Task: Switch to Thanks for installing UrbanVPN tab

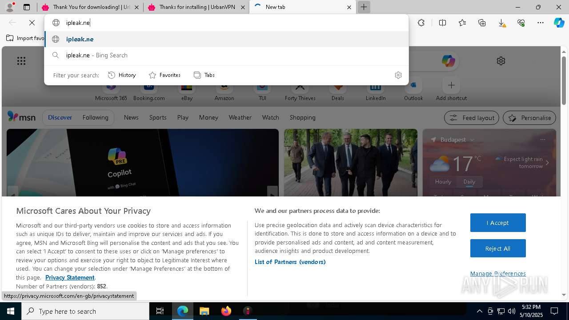Action: pos(196,7)
